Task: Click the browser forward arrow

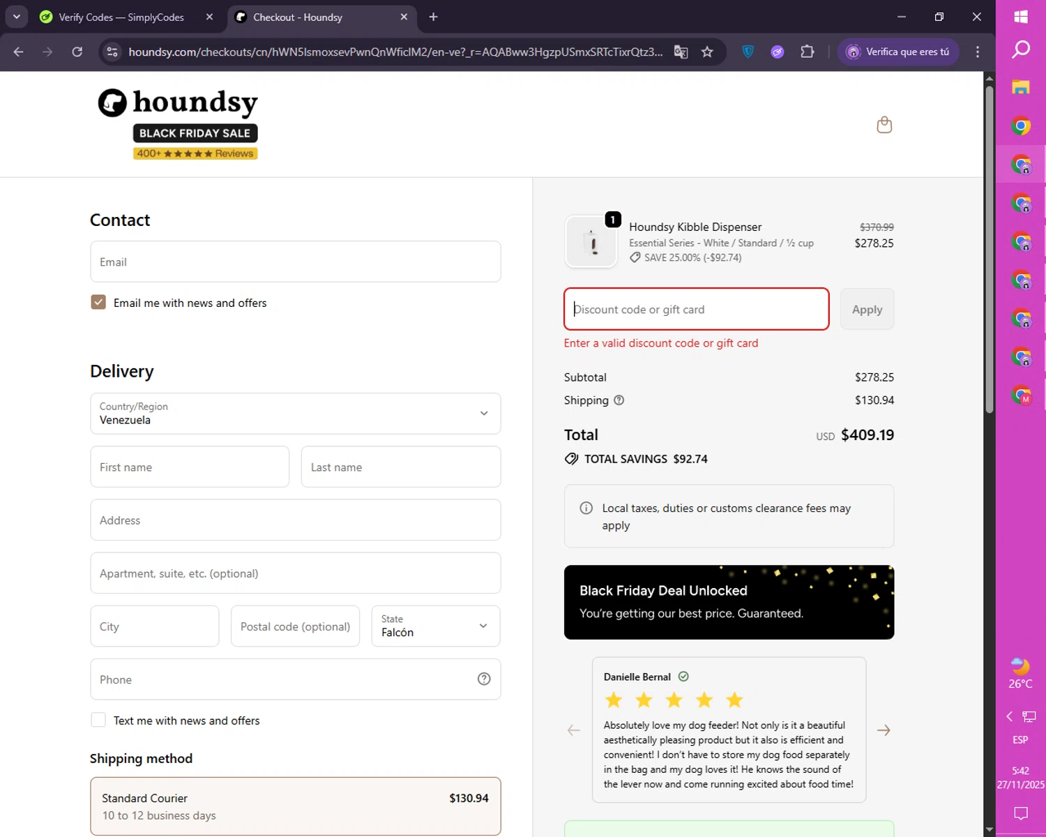Action: coord(47,52)
